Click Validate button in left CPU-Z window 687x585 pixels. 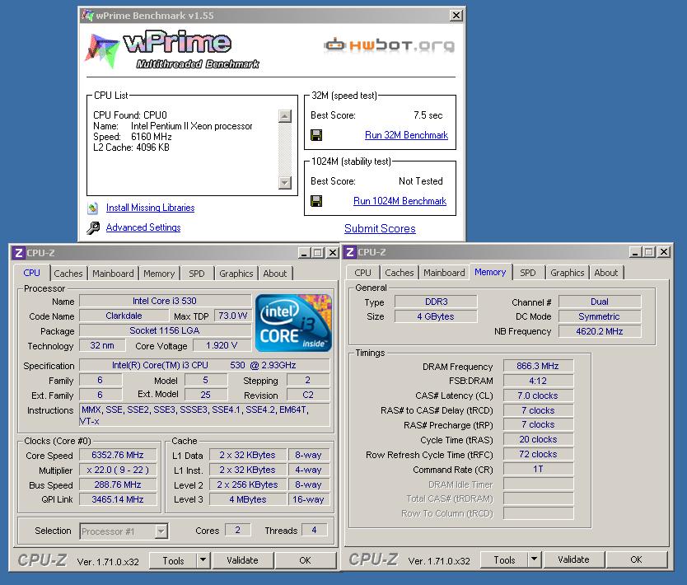(x=242, y=560)
